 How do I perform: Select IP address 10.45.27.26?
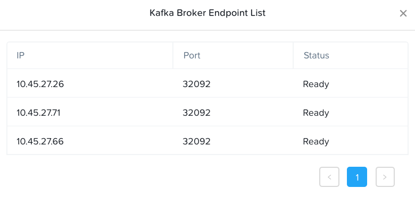tap(40, 84)
